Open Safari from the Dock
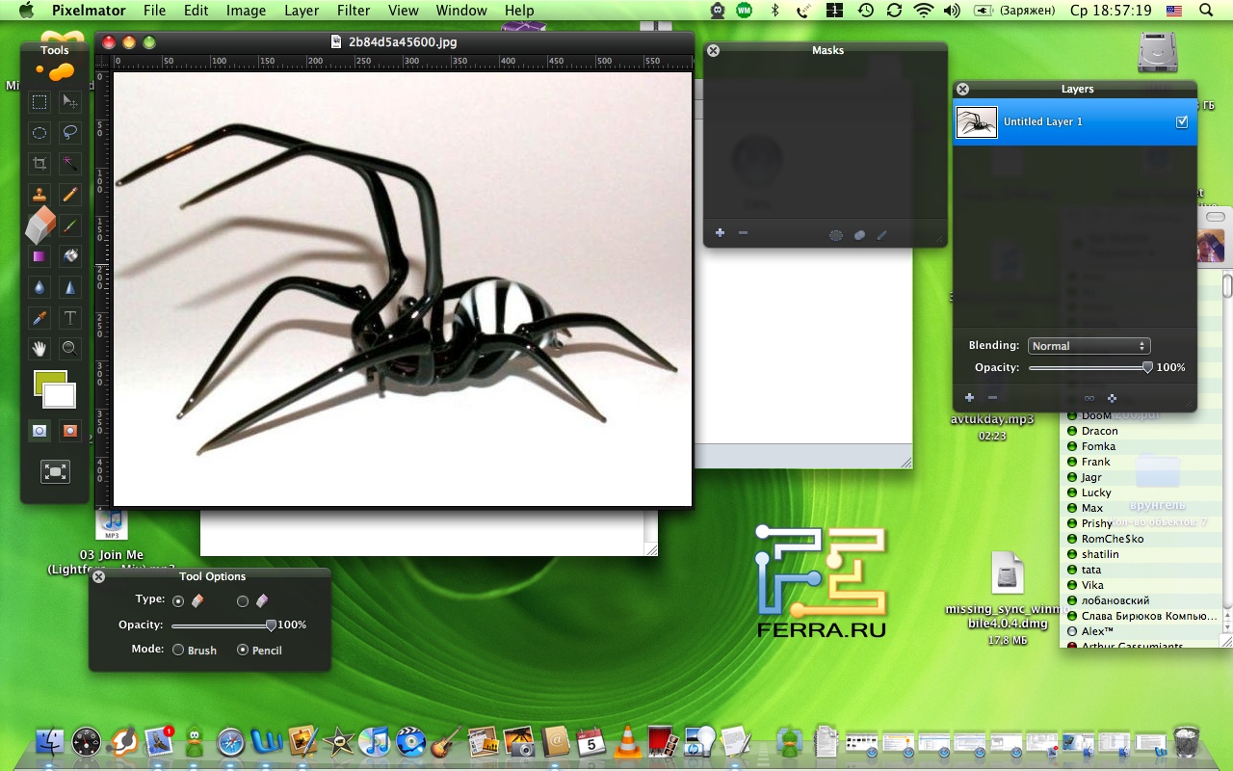The image size is (1233, 771). tap(230, 742)
